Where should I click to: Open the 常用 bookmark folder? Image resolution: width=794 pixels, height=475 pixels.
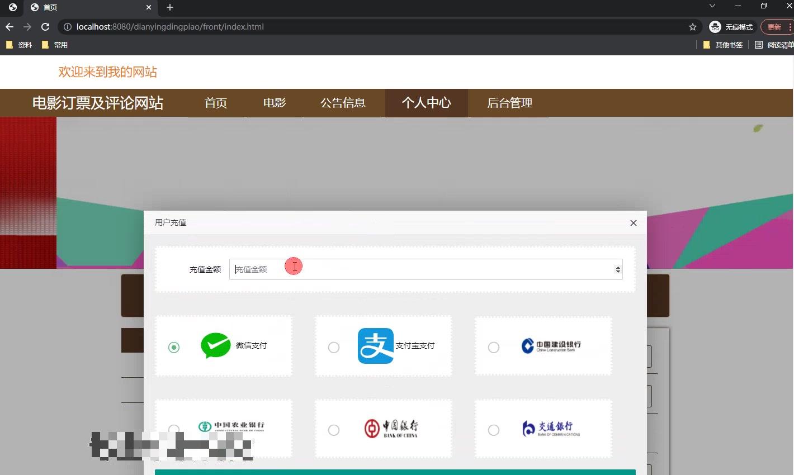[55, 45]
